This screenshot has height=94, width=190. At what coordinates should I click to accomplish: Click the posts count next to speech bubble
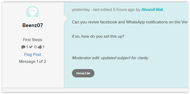point(27,47)
